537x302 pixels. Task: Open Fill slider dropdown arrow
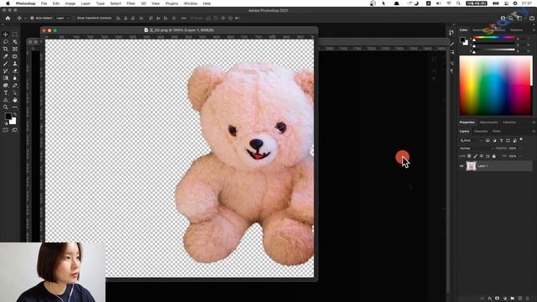(x=520, y=156)
